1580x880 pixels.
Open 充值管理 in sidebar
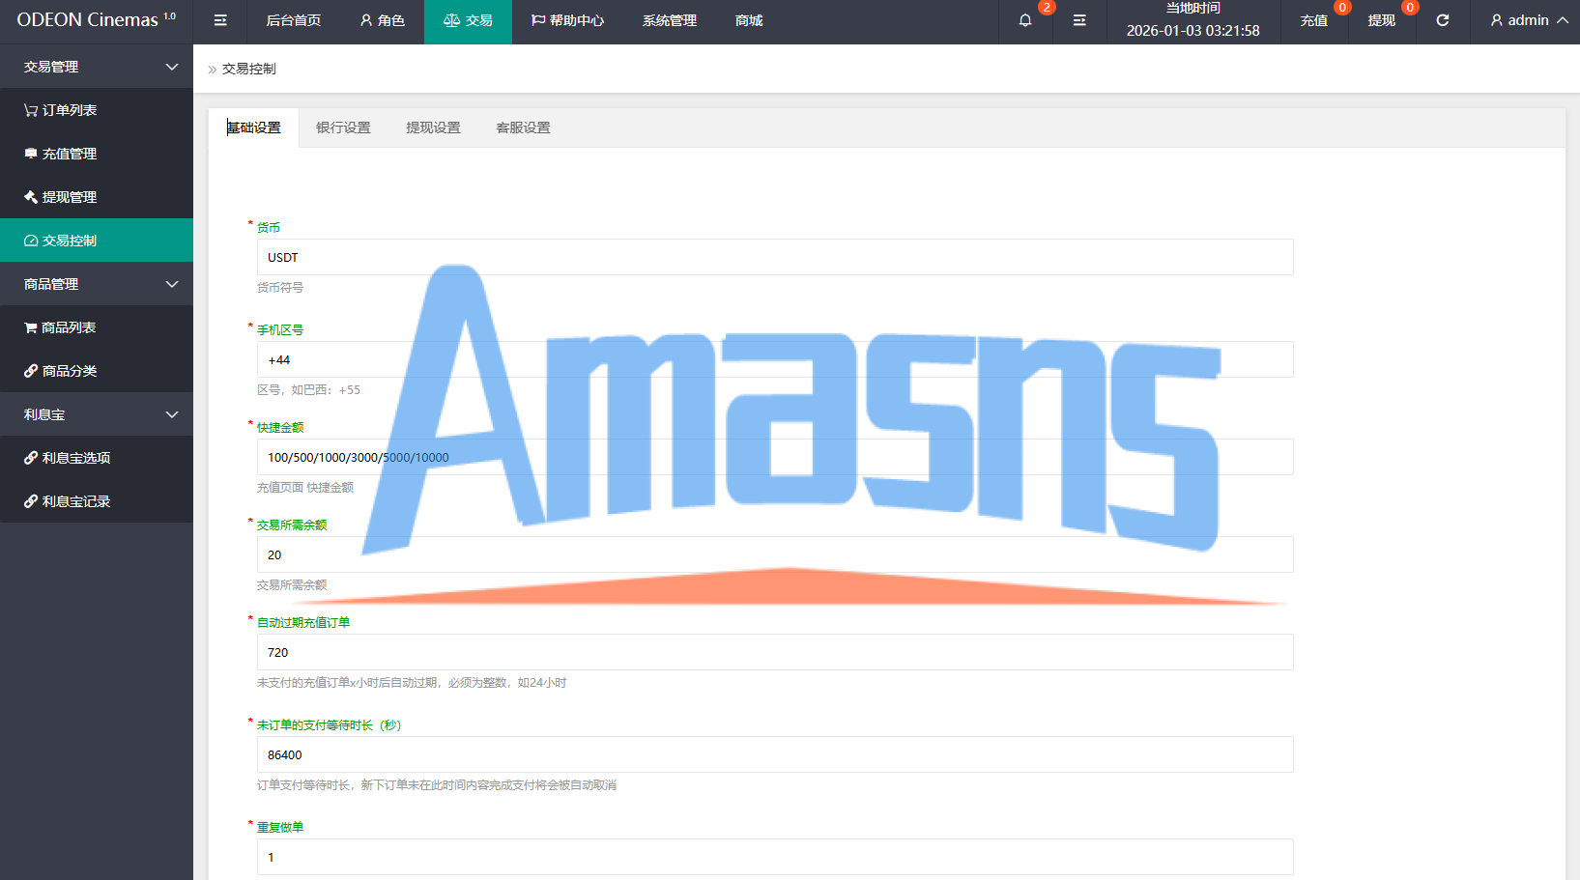[97, 154]
